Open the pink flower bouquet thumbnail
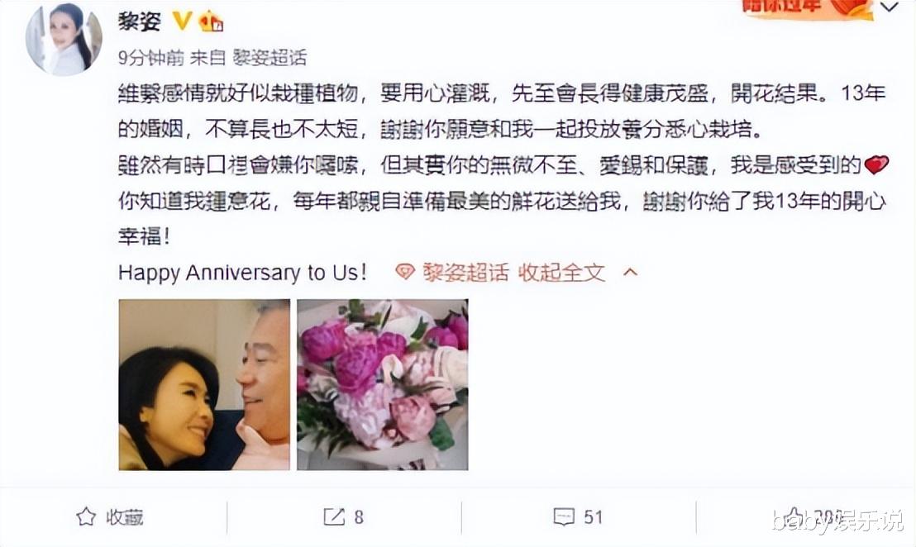Image resolution: width=916 pixels, height=547 pixels. coord(383,385)
